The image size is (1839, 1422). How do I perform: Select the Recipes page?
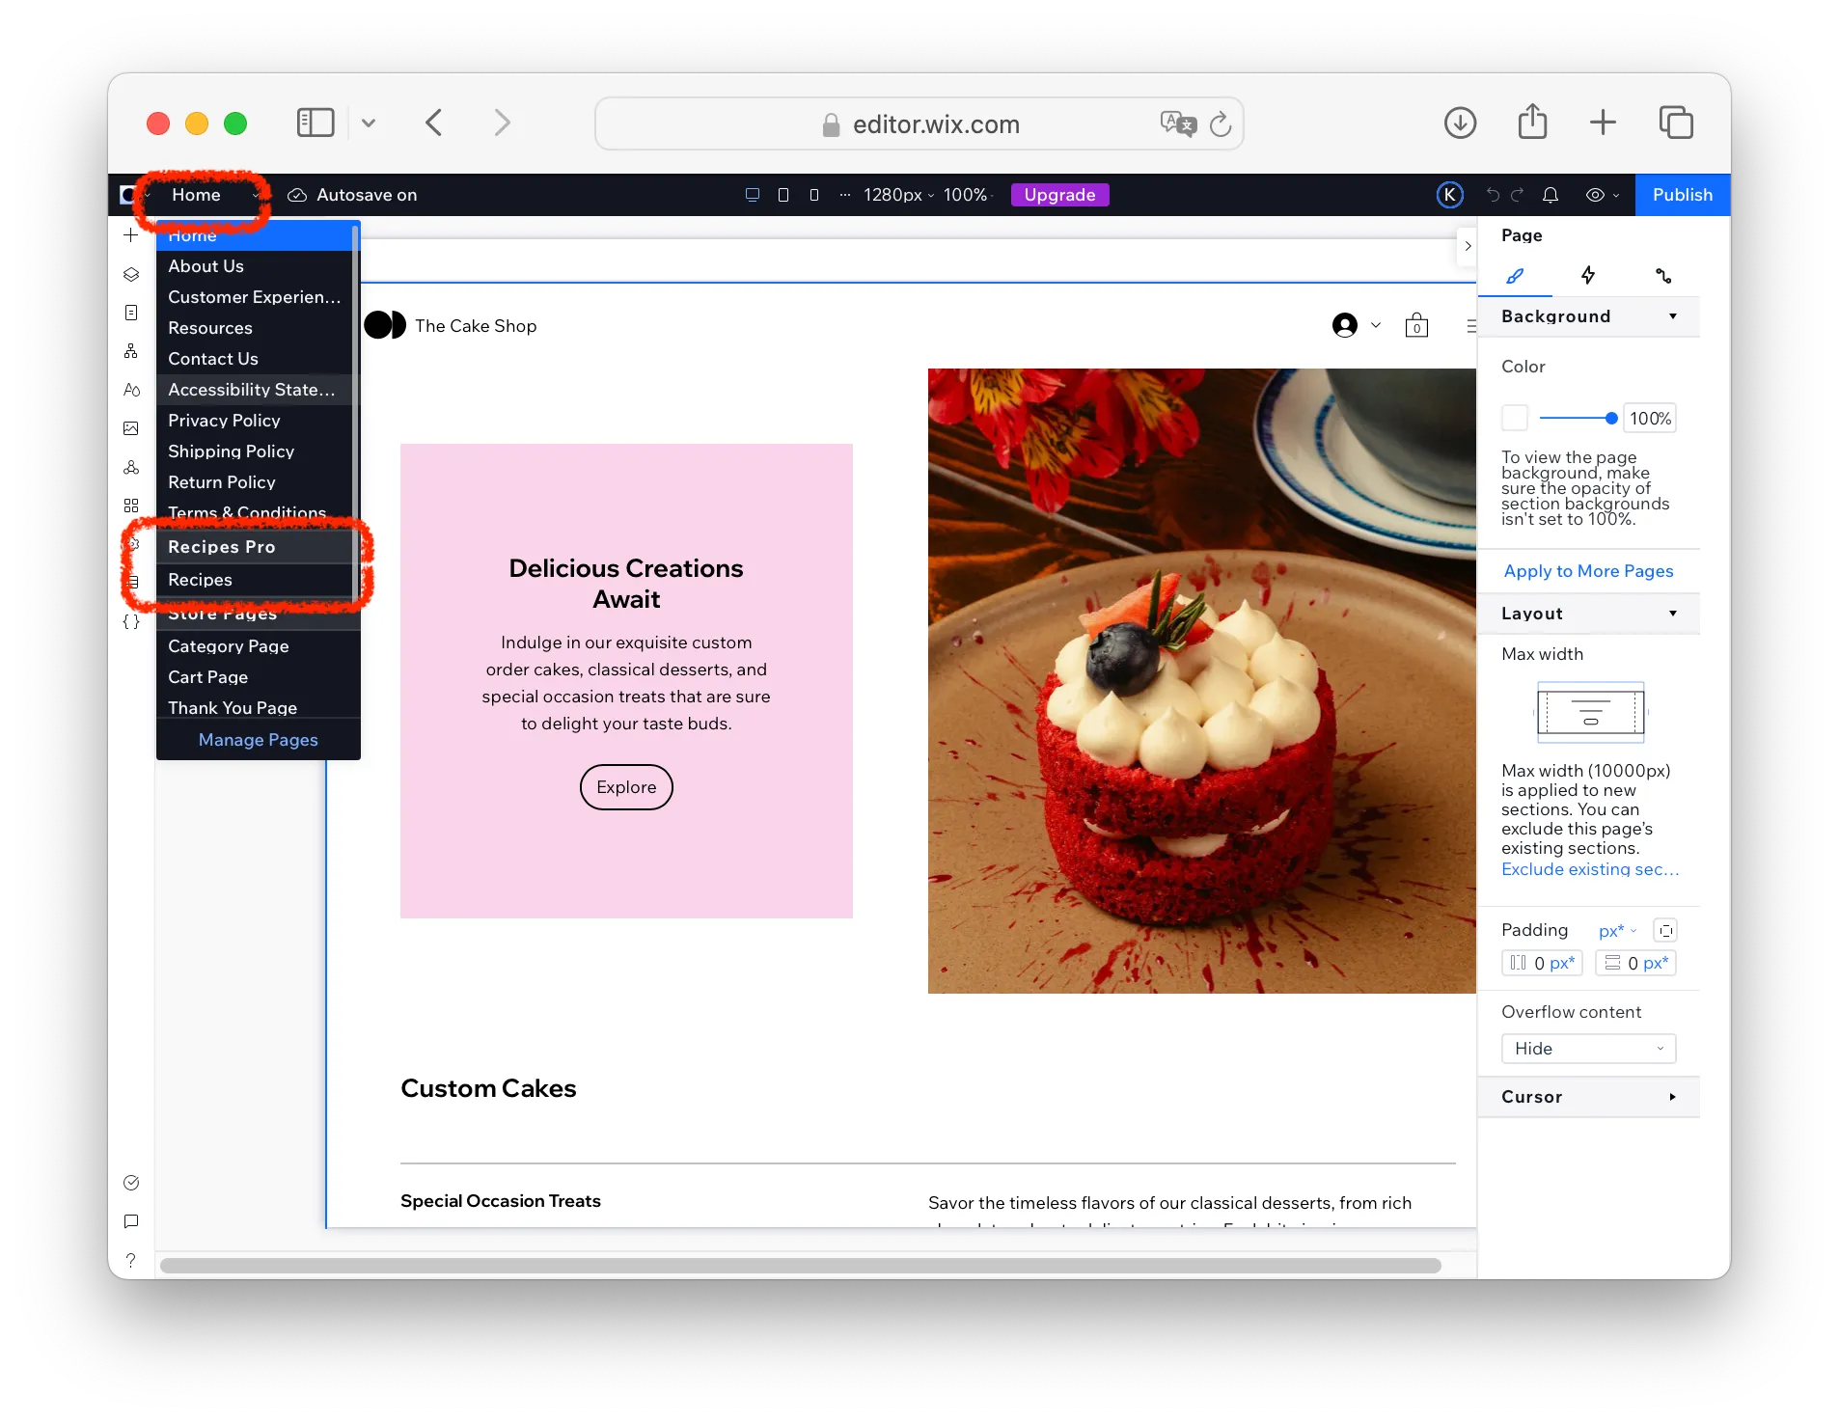(x=255, y=580)
